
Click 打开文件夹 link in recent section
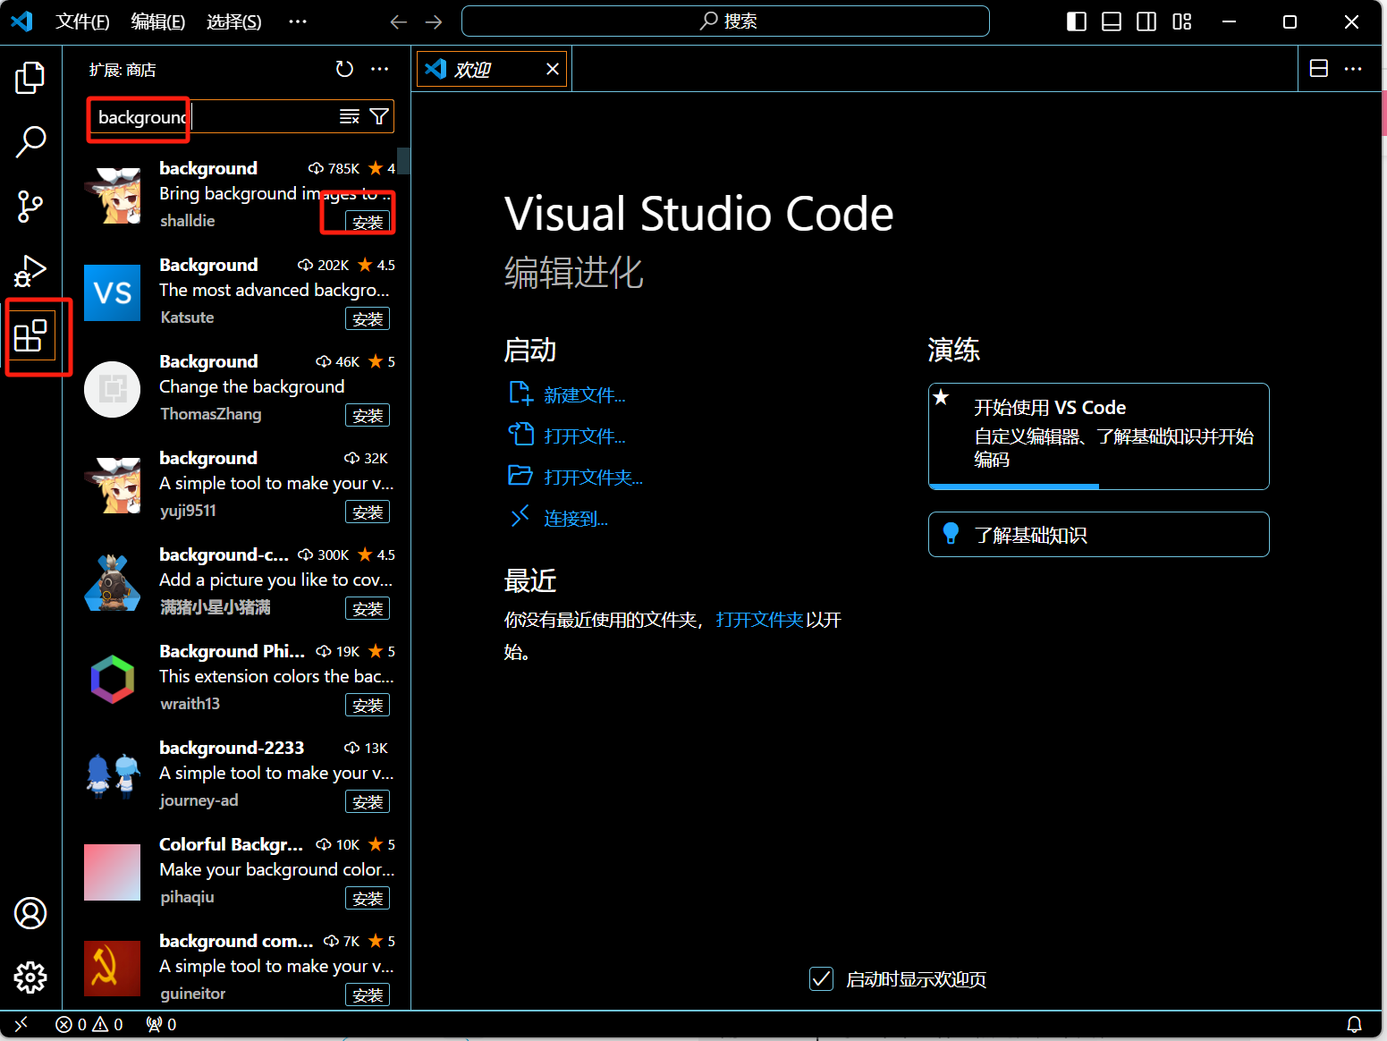point(759,620)
